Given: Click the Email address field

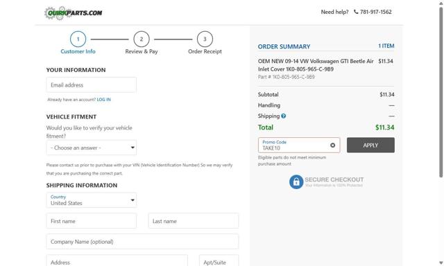Looking at the screenshot, I should (92, 85).
